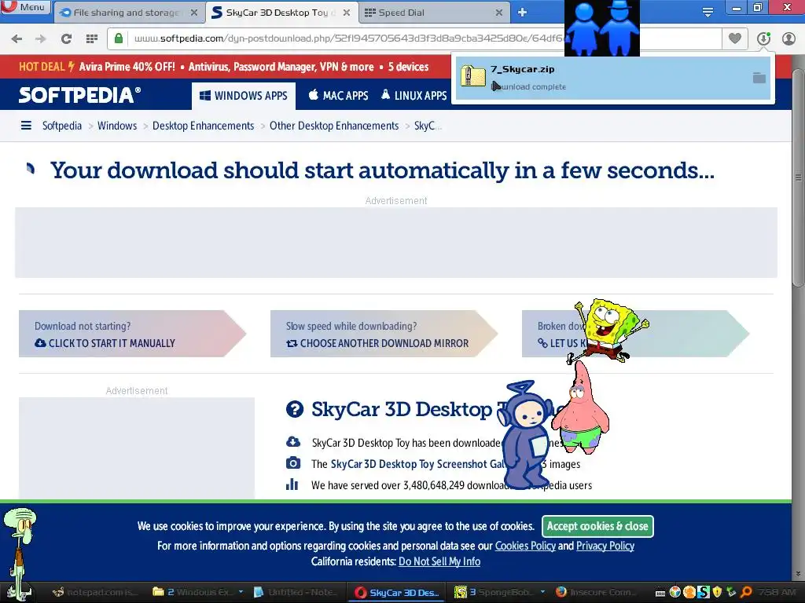Go to Other Desktop Enhancements breadcrumb
This screenshot has height=603, width=805.
point(334,126)
